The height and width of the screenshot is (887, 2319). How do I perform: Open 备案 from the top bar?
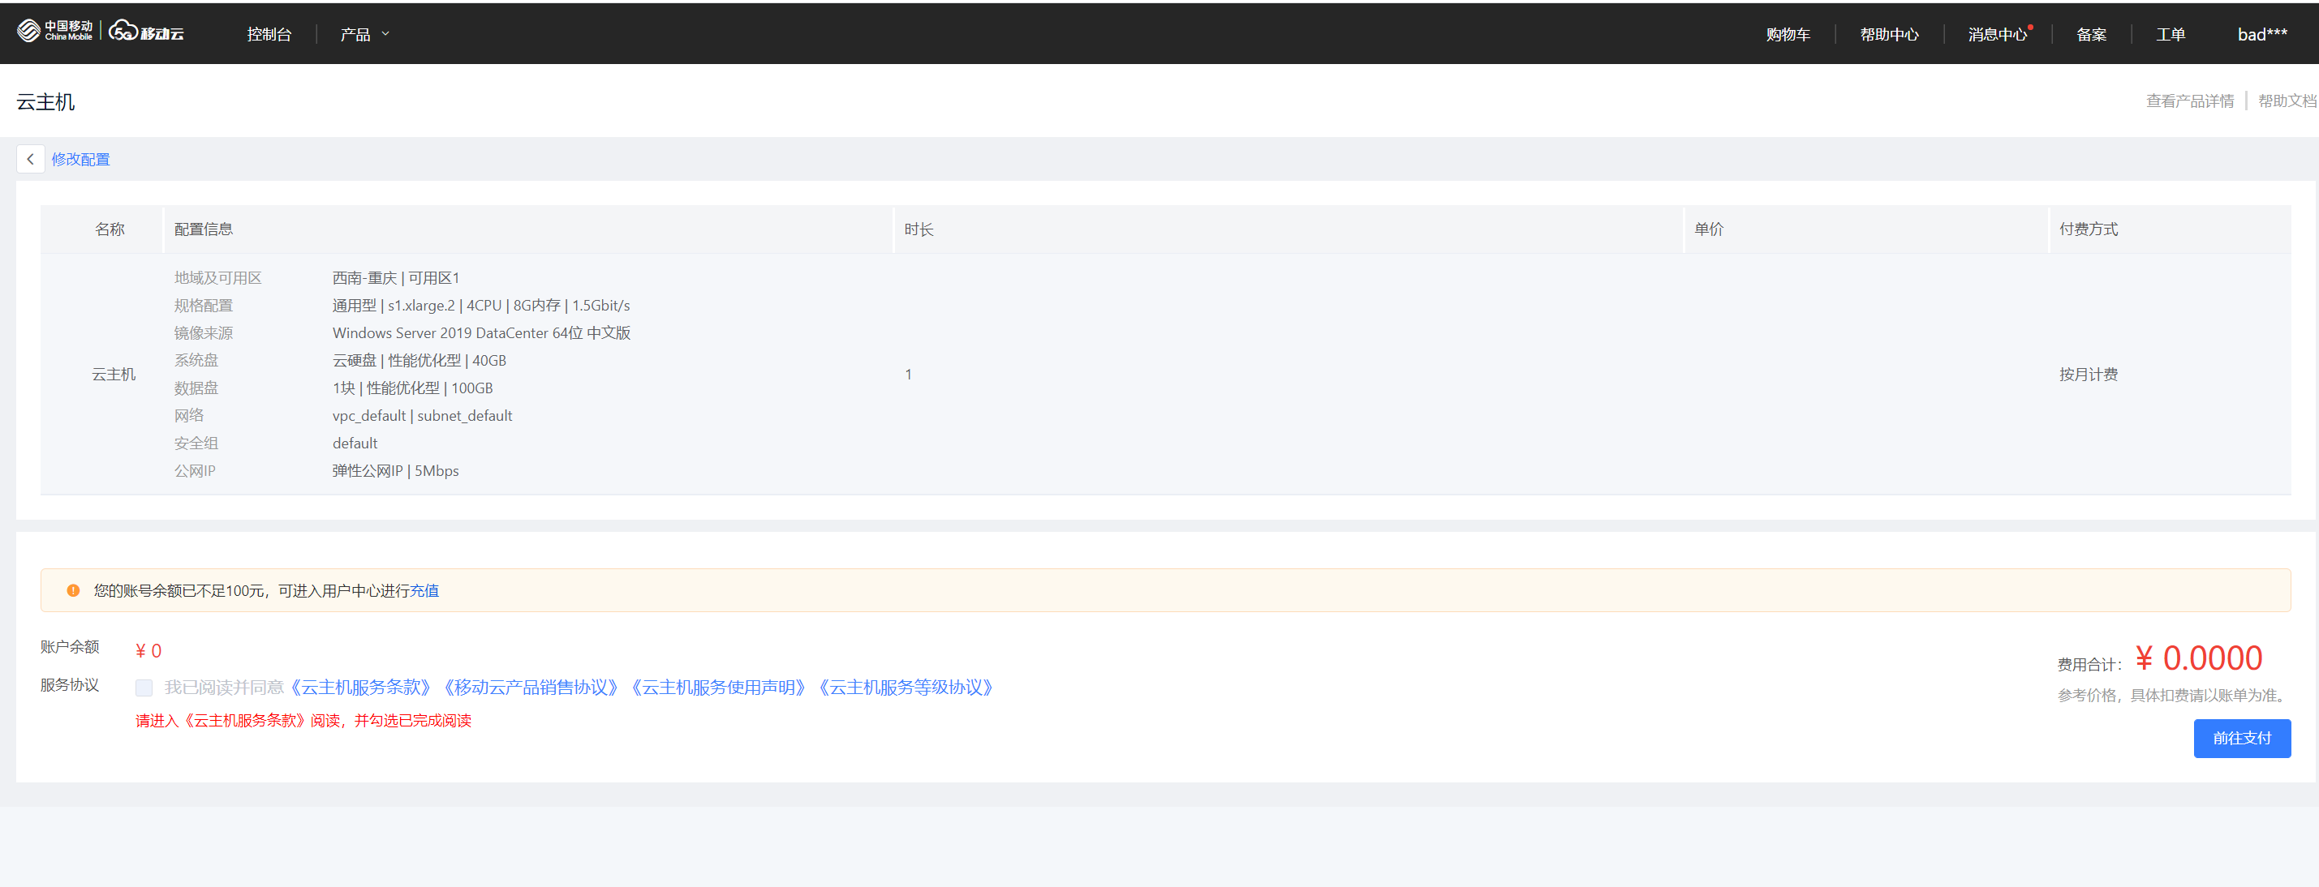(2090, 34)
